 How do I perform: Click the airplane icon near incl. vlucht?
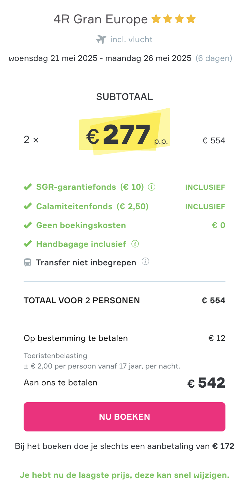[101, 40]
